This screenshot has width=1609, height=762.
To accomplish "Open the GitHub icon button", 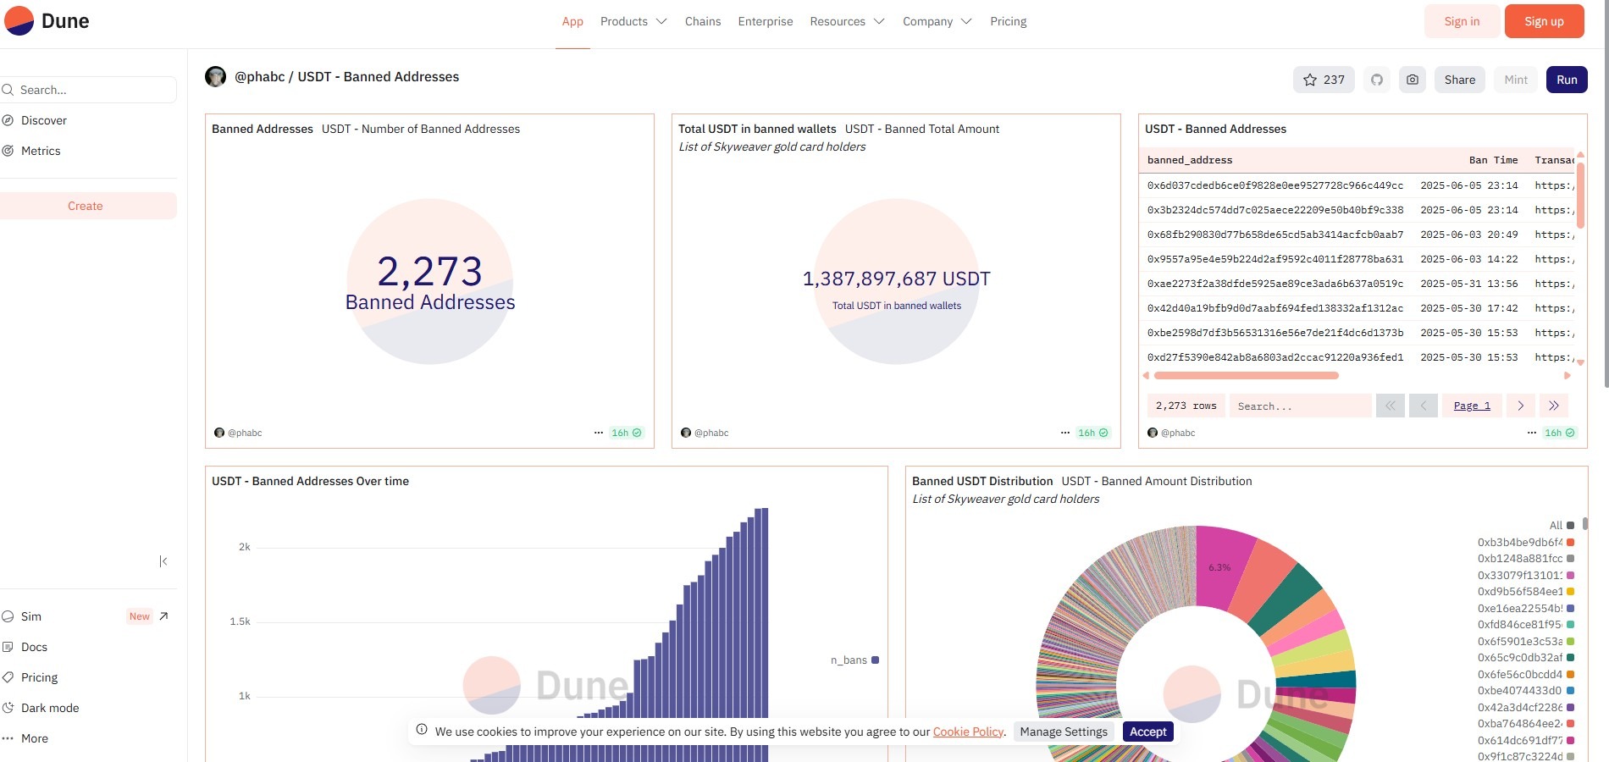I will tap(1377, 80).
